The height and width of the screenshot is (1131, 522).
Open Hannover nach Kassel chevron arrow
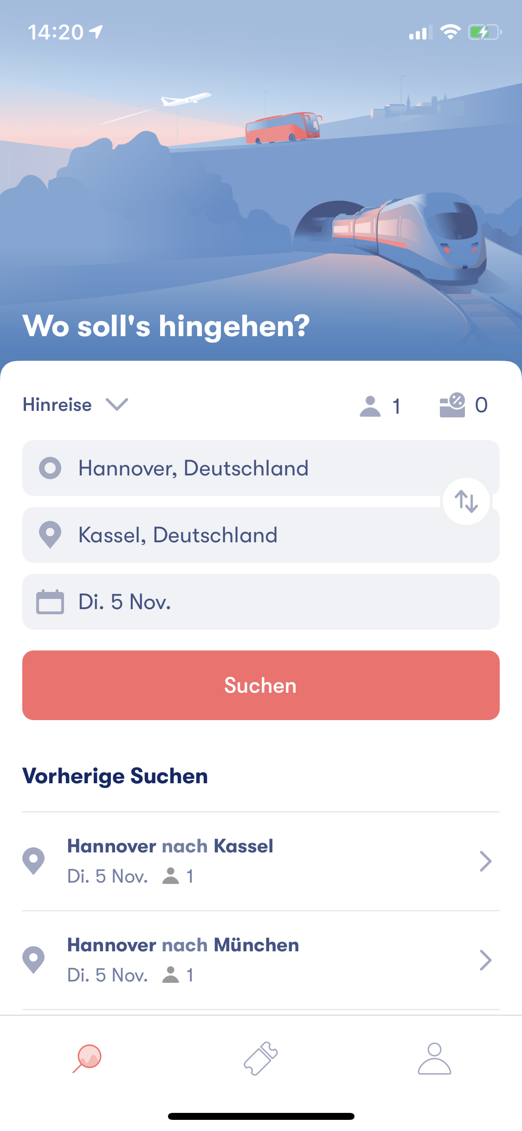pyautogui.click(x=485, y=861)
